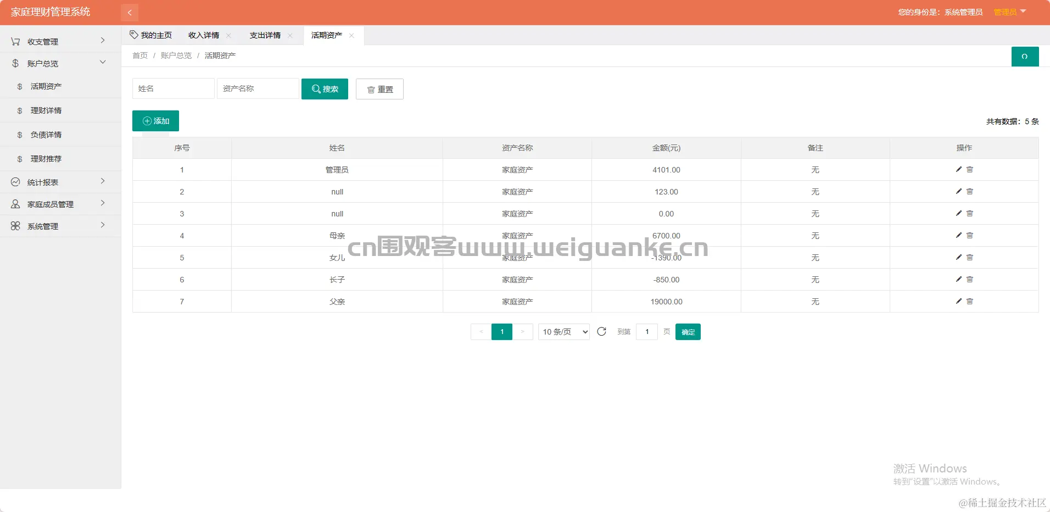This screenshot has width=1050, height=512.
Task: Open the 理财推荐 sidebar item
Action: [x=60, y=159]
